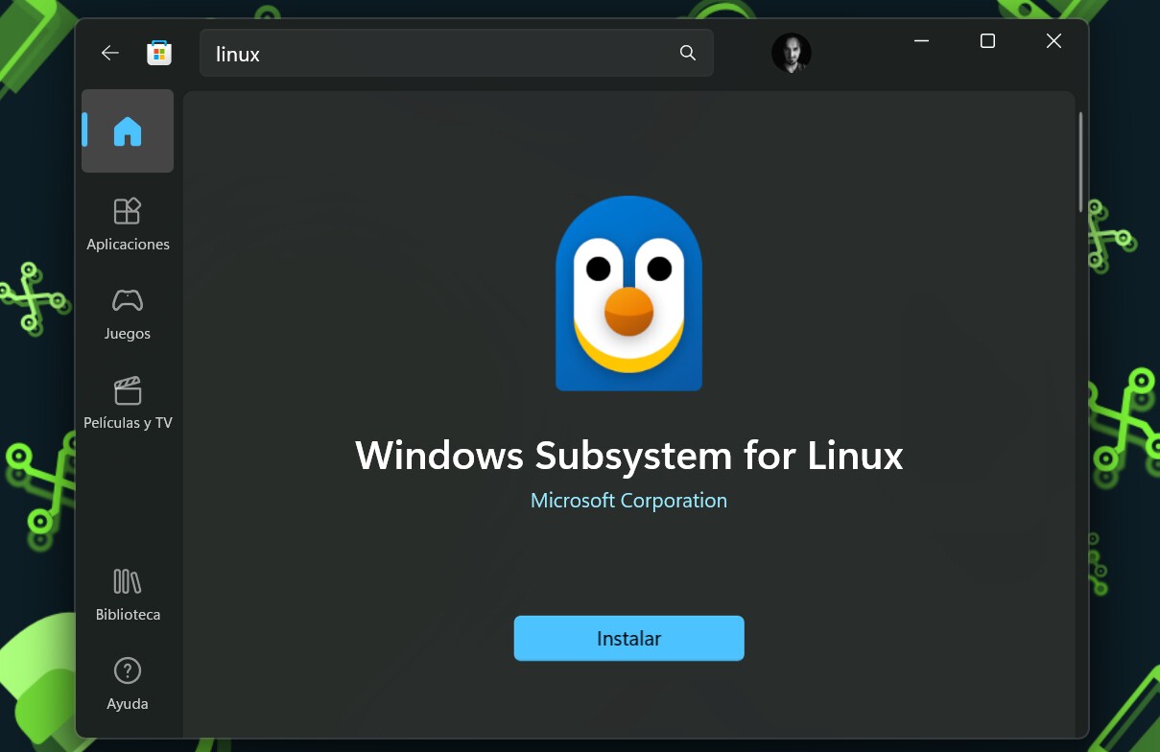Image resolution: width=1160 pixels, height=752 pixels.
Task: Install Windows Subsystem for Linux
Action: [628, 638]
